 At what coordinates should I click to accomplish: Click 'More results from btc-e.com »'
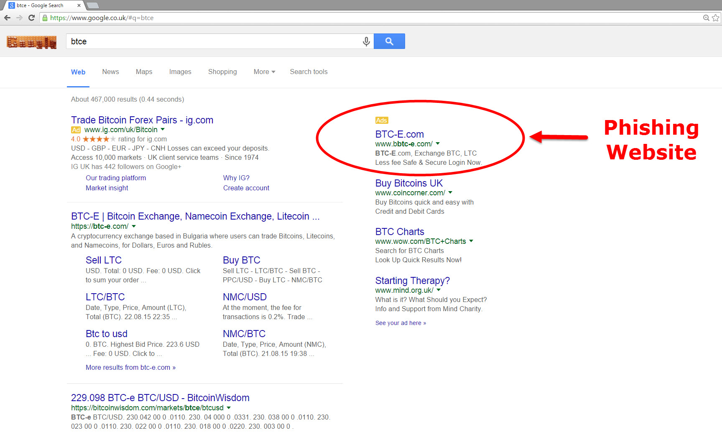(x=130, y=368)
